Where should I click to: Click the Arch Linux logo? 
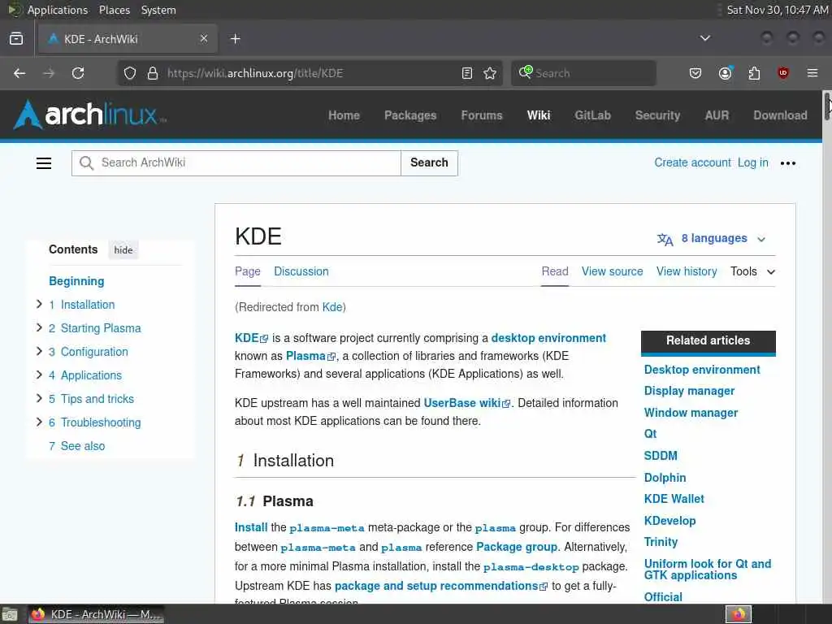pyautogui.click(x=89, y=115)
